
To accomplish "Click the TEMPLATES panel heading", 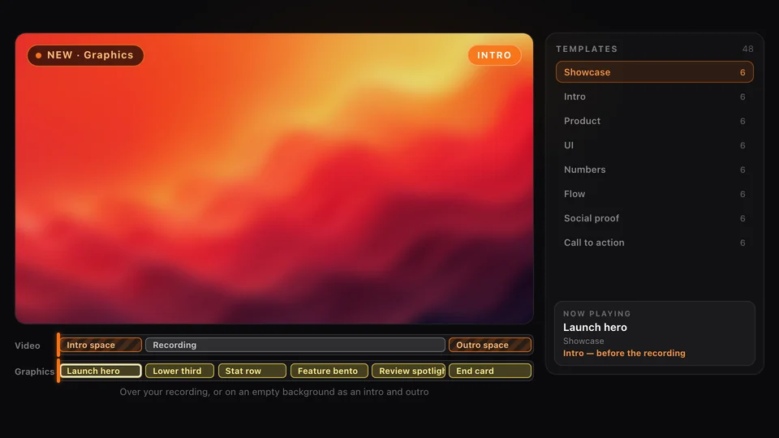I will point(587,49).
